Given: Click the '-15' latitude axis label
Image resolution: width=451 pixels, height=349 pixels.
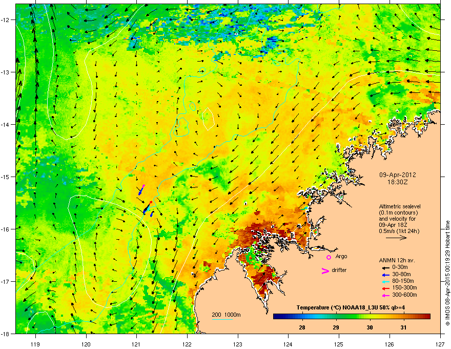Looking at the screenshot, I should click(5, 177).
